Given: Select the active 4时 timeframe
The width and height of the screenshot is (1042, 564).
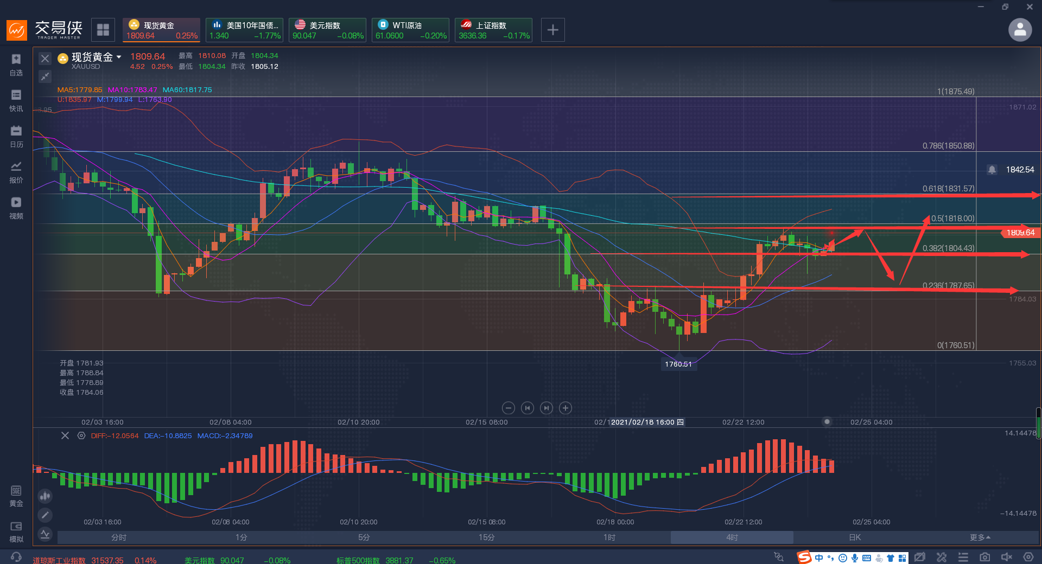Looking at the screenshot, I should (732, 537).
